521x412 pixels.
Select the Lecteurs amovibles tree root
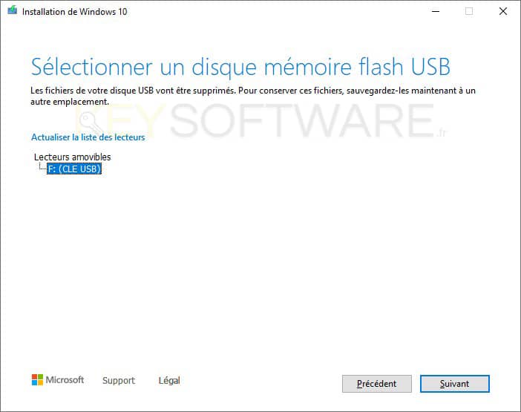[x=73, y=157]
